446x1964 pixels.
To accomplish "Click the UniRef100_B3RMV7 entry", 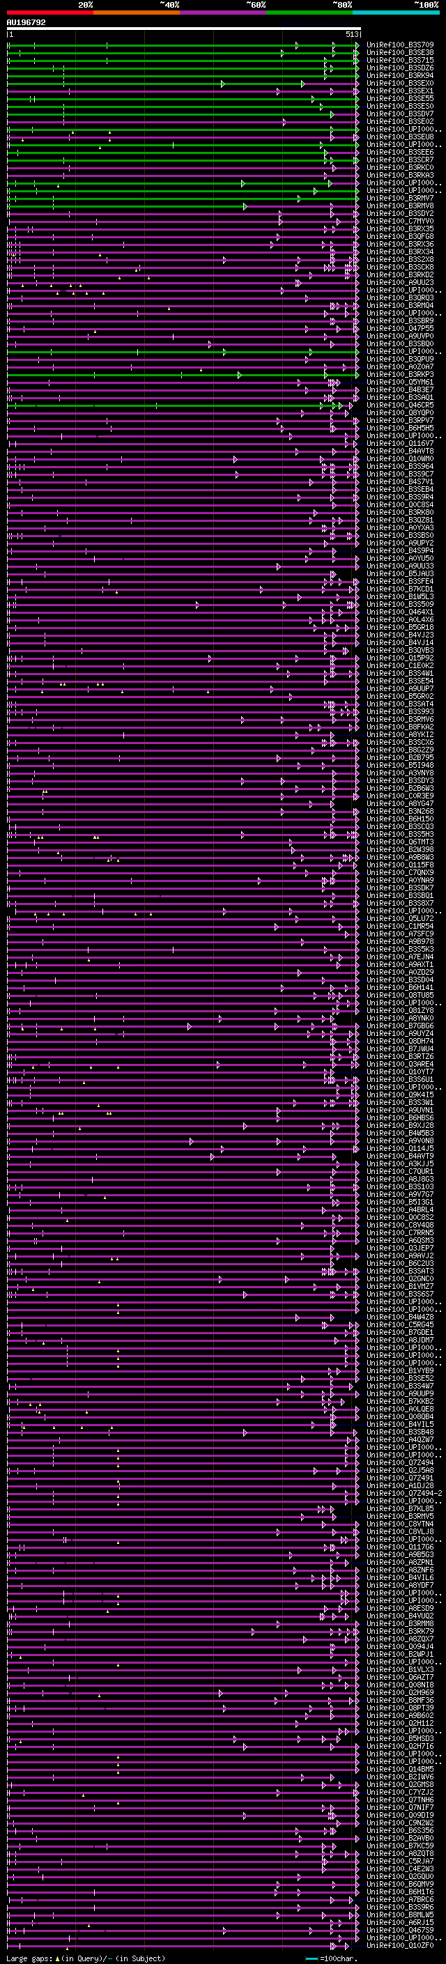I will (400, 199).
